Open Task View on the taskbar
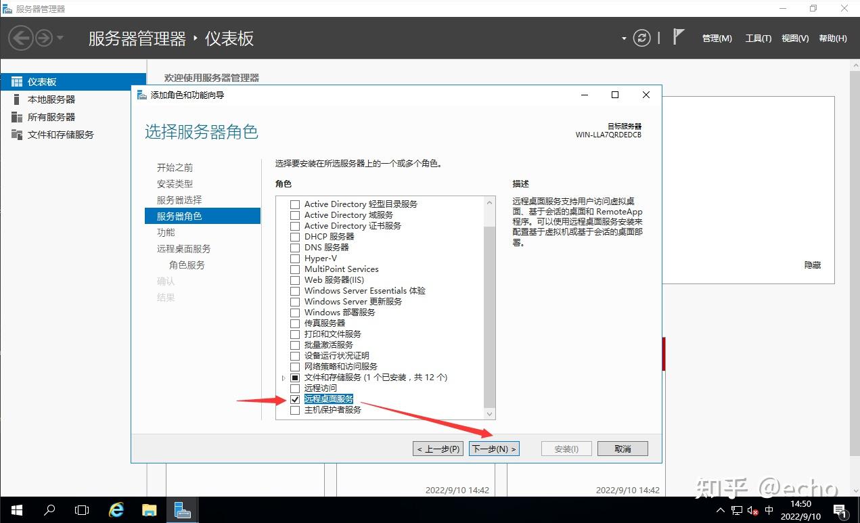Screen dimensions: 860x523 [81, 510]
